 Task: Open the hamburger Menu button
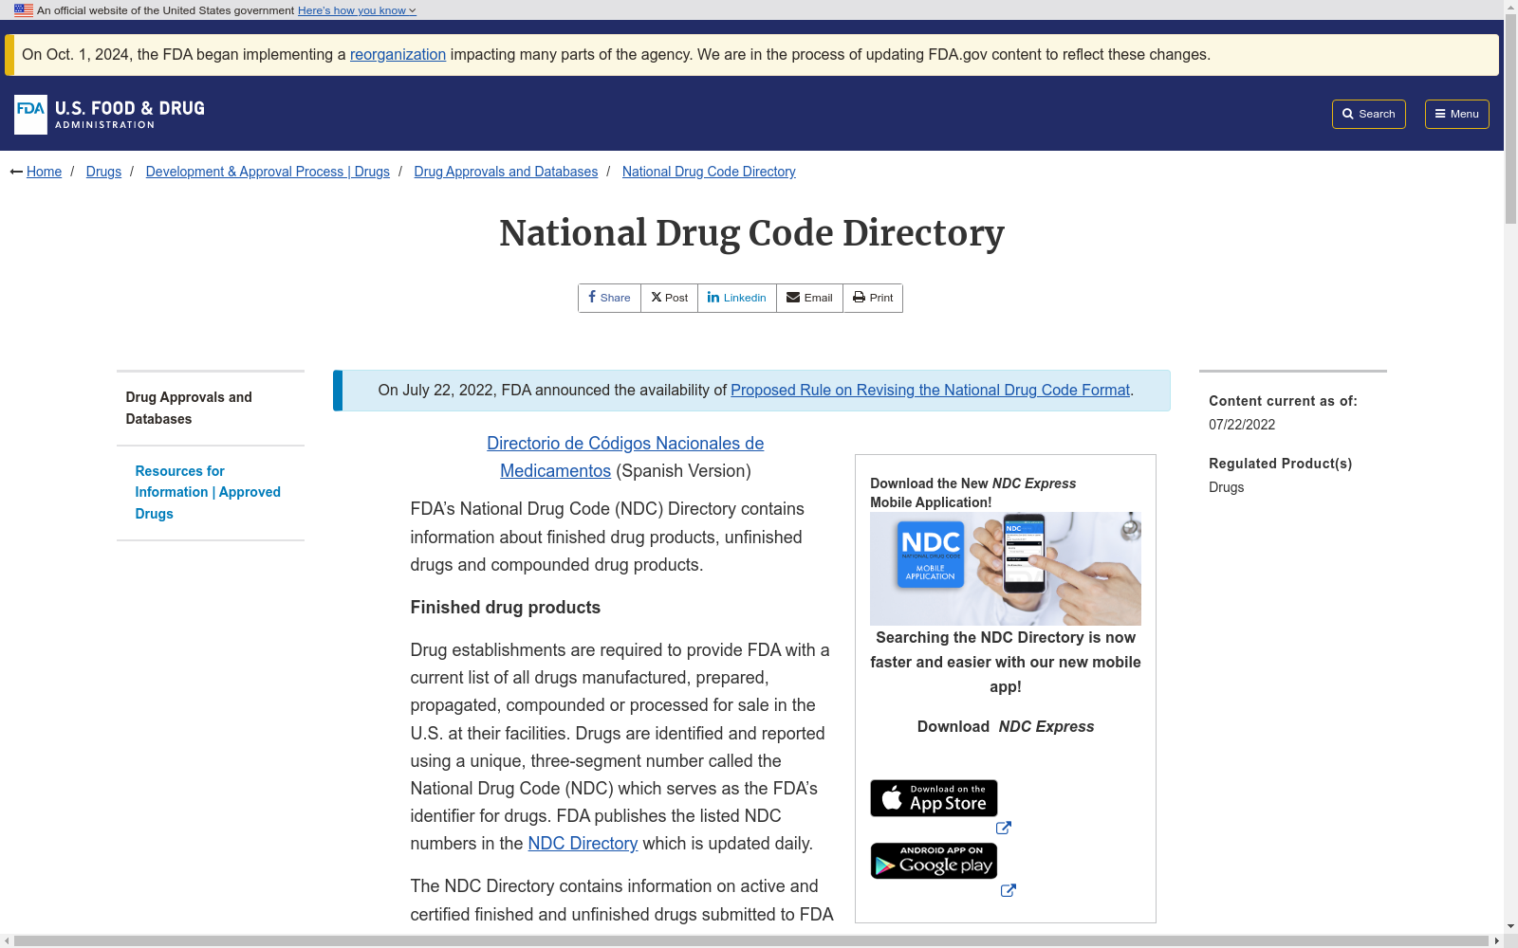point(1456,114)
